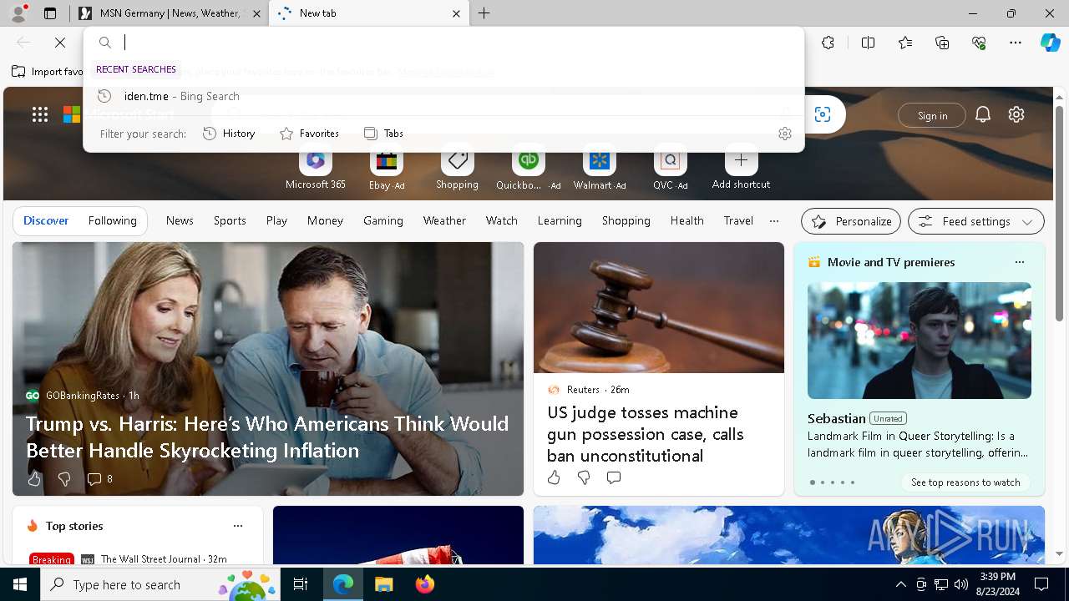1069x601 pixels.
Task: Open the gavel news image
Action: [x=659, y=307]
